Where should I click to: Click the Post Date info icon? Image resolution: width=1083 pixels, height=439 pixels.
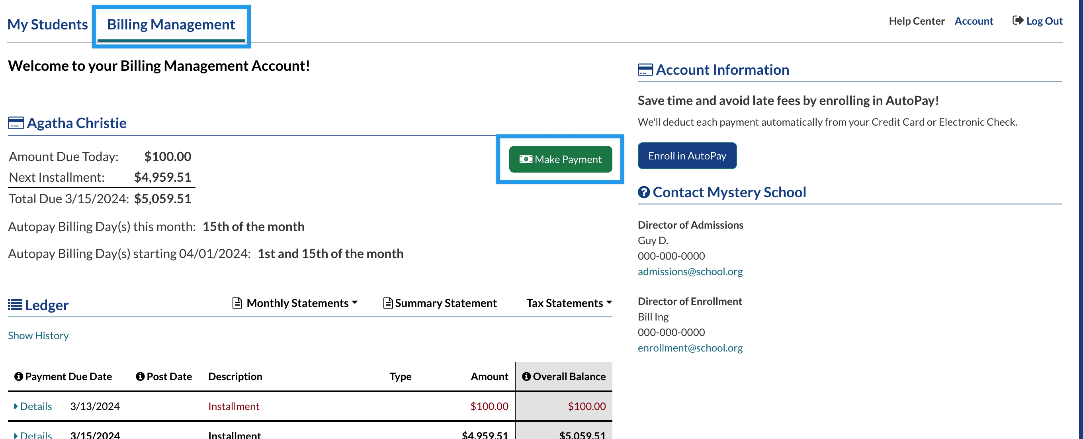(140, 377)
